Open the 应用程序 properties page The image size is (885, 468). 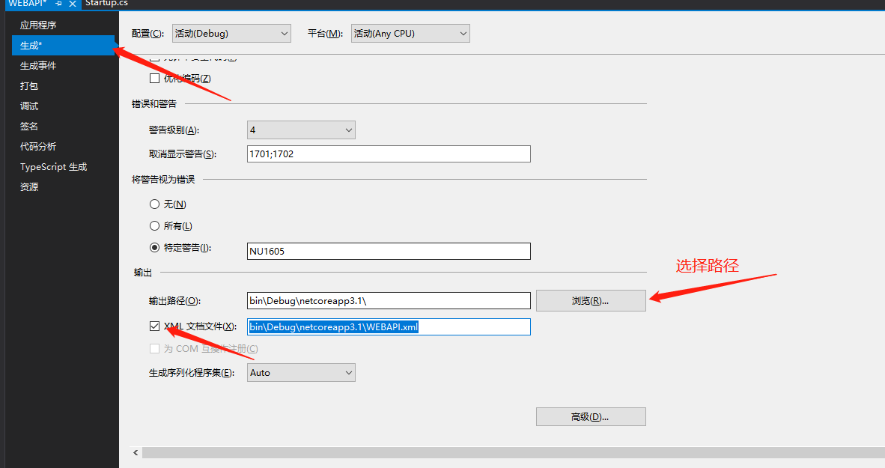[x=38, y=25]
